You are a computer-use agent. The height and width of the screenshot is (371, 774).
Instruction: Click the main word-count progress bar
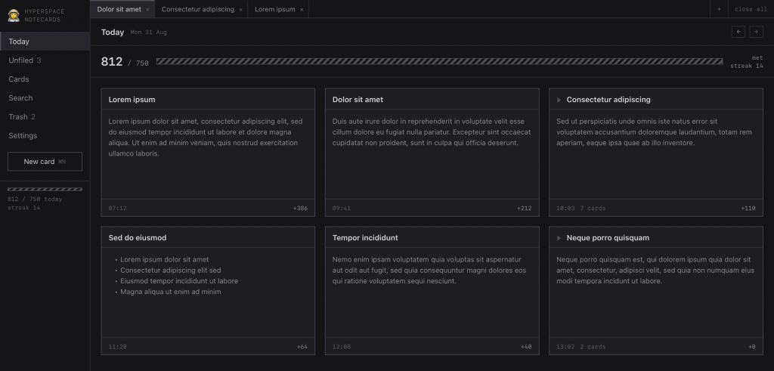(x=439, y=62)
